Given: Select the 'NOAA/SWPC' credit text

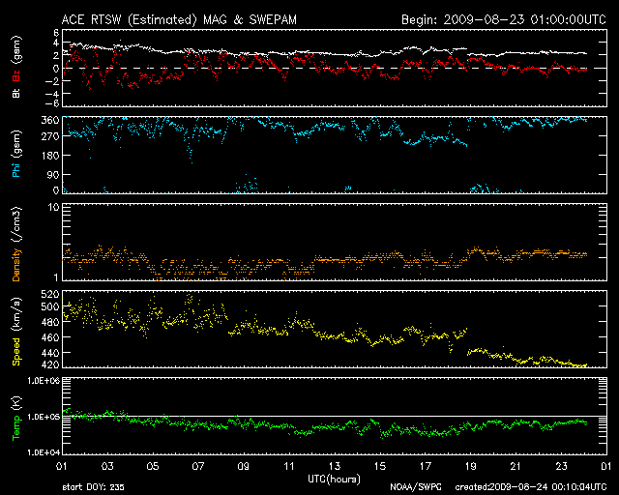Looking at the screenshot, I should [416, 487].
